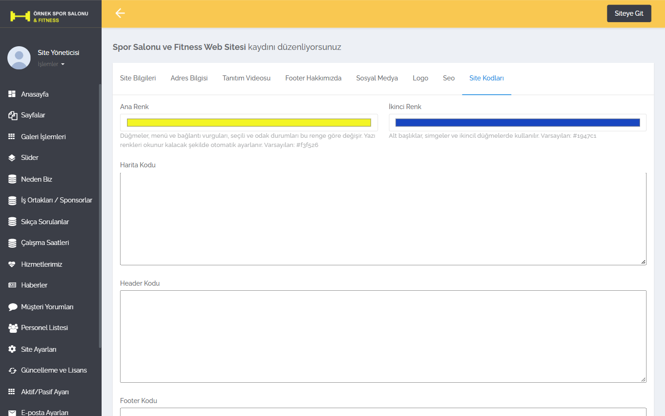Image resolution: width=665 pixels, height=416 pixels.
Task: Click inside the Harita Kodu text area
Action: (x=383, y=219)
